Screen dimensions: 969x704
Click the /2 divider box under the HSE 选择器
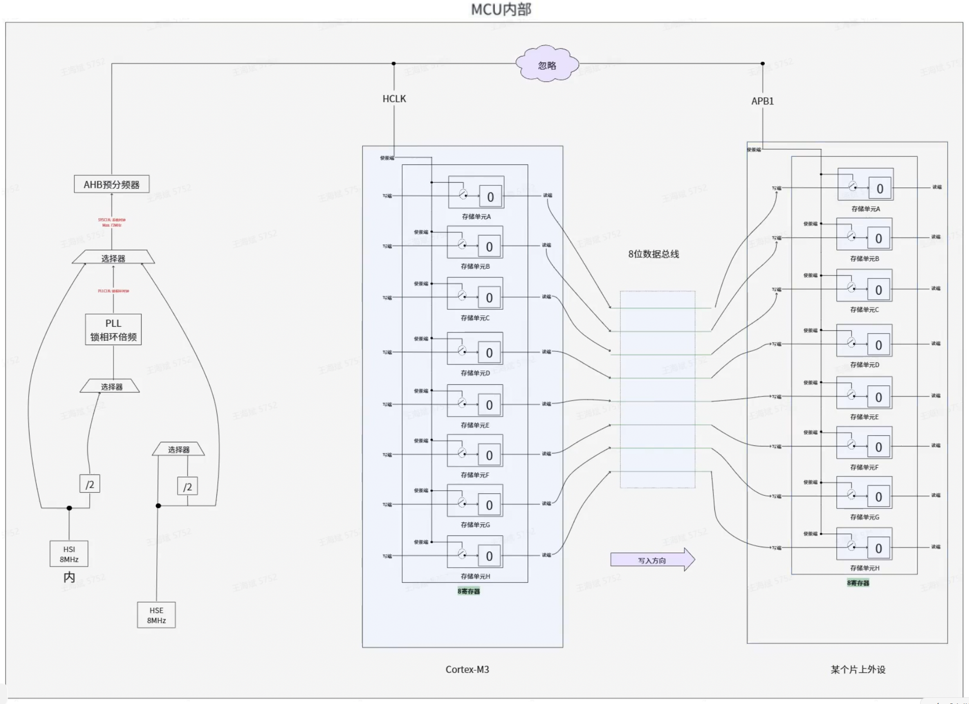tap(187, 486)
